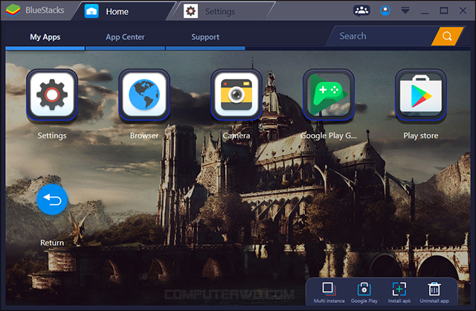The width and height of the screenshot is (476, 311).
Task: Maximize the BlueStacks window
Action: click(443, 10)
